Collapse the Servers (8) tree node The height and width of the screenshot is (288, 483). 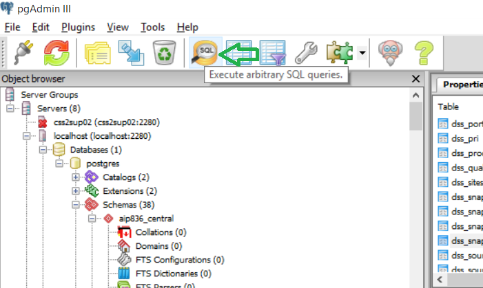(10, 109)
